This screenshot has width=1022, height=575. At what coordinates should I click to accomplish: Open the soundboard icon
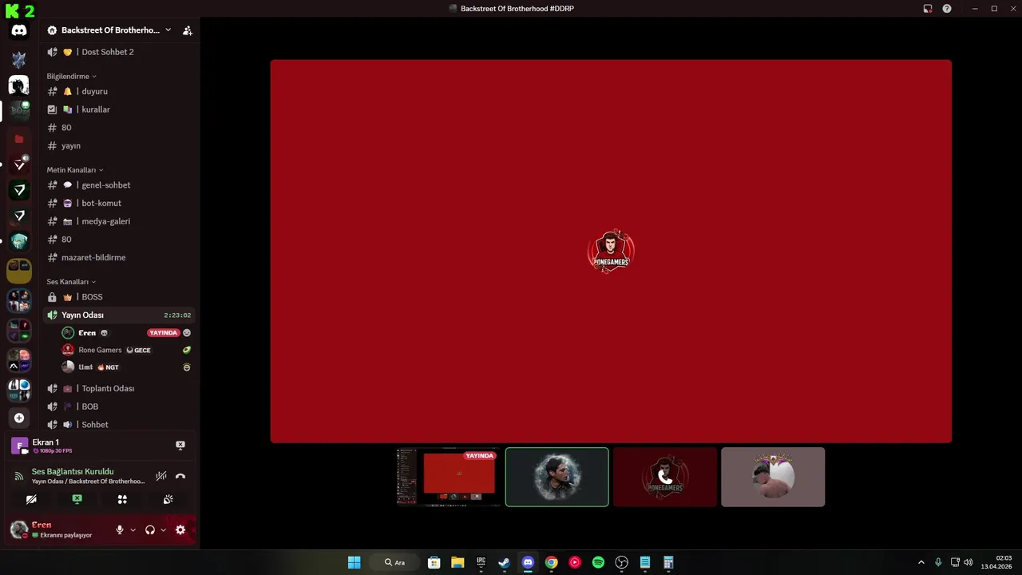click(x=168, y=499)
